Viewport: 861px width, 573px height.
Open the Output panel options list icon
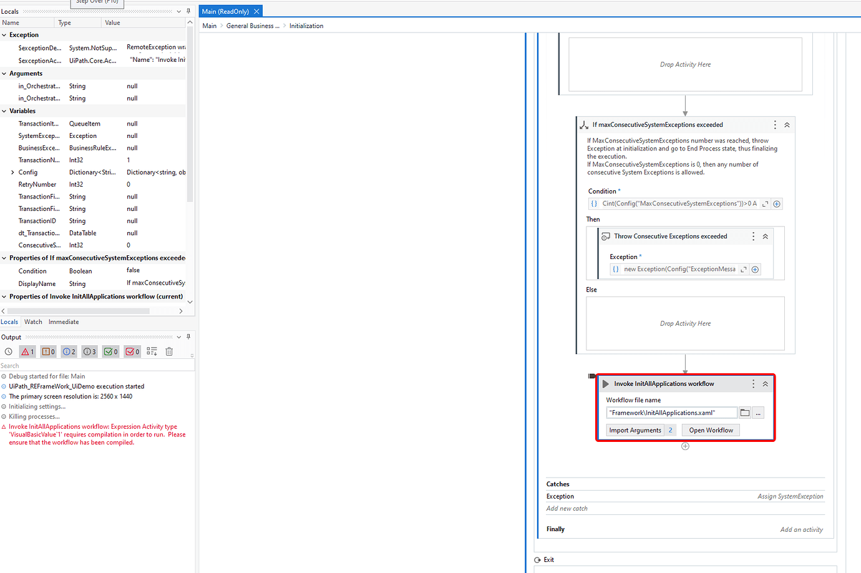(152, 351)
